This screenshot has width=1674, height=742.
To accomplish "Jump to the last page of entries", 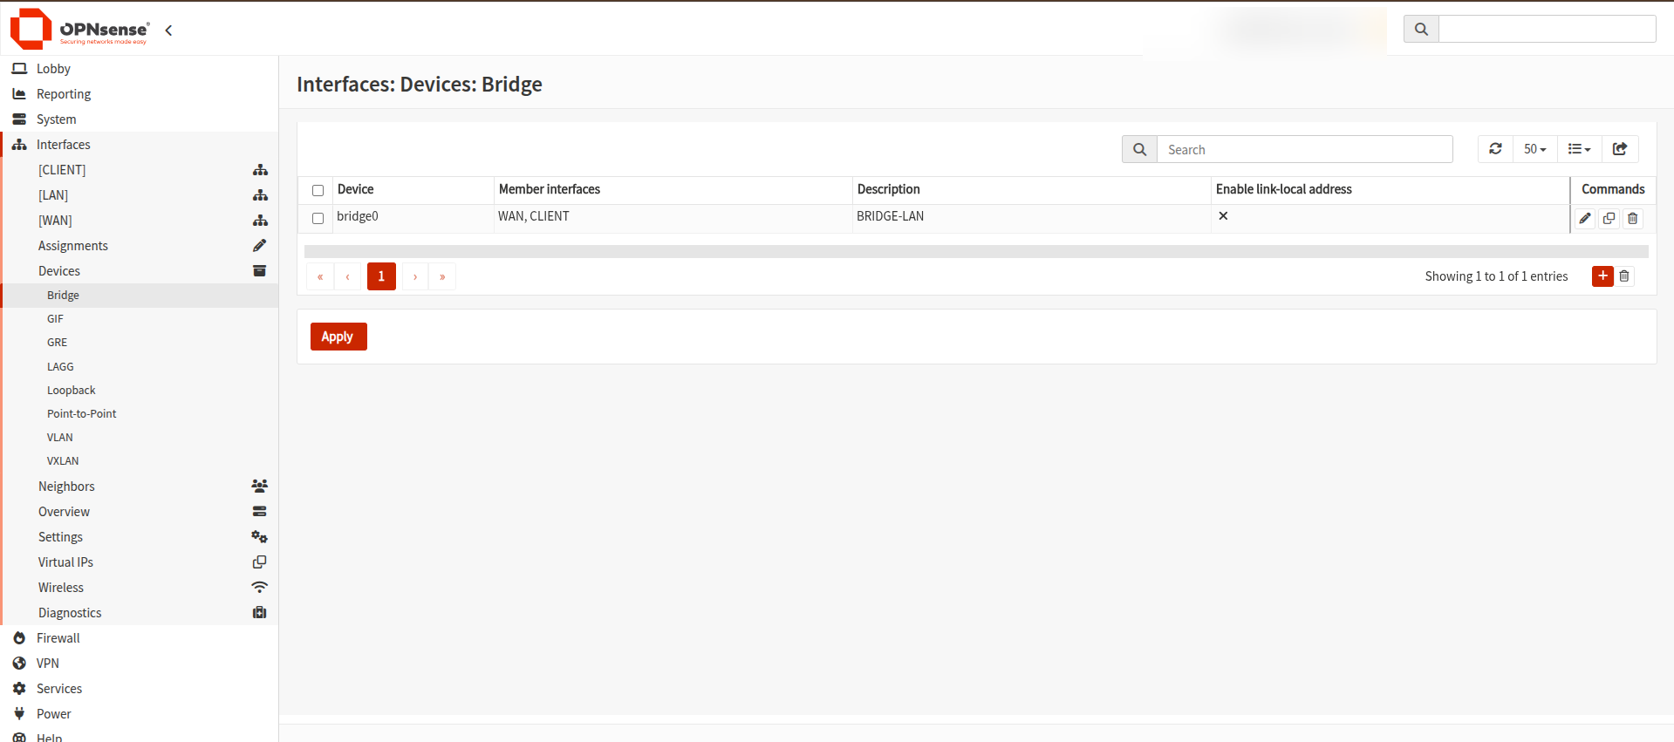I will [x=442, y=276].
